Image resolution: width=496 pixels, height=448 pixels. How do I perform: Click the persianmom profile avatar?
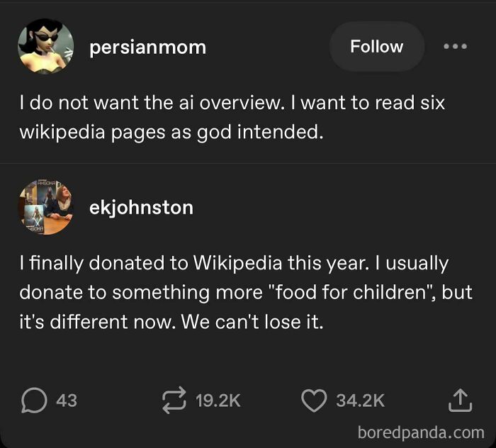coord(45,47)
